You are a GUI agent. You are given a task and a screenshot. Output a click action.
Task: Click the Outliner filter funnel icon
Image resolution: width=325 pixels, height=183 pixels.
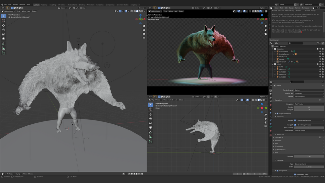coord(318,43)
